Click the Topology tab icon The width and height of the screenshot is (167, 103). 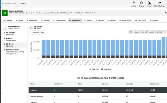(x=42, y=20)
